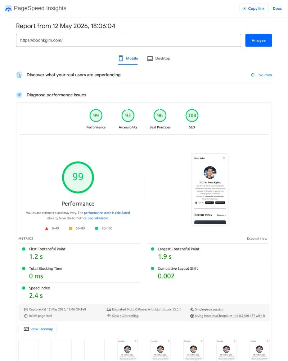Viewport: 288px width, 361px height.
Task: Select the Desktop monitor icon
Action: coord(150,58)
